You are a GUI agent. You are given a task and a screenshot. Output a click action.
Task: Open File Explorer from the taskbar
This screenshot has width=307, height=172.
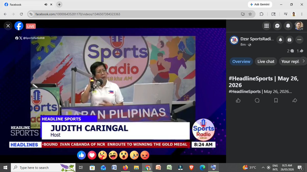(x=136, y=167)
